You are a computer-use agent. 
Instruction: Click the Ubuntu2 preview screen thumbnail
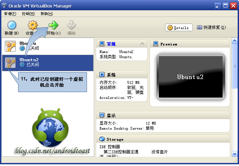(191, 77)
